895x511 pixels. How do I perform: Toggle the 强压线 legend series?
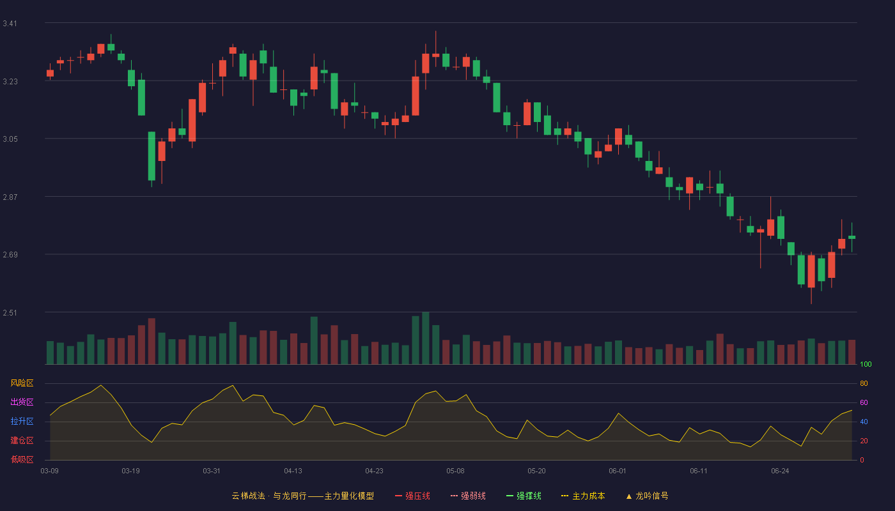(x=412, y=496)
